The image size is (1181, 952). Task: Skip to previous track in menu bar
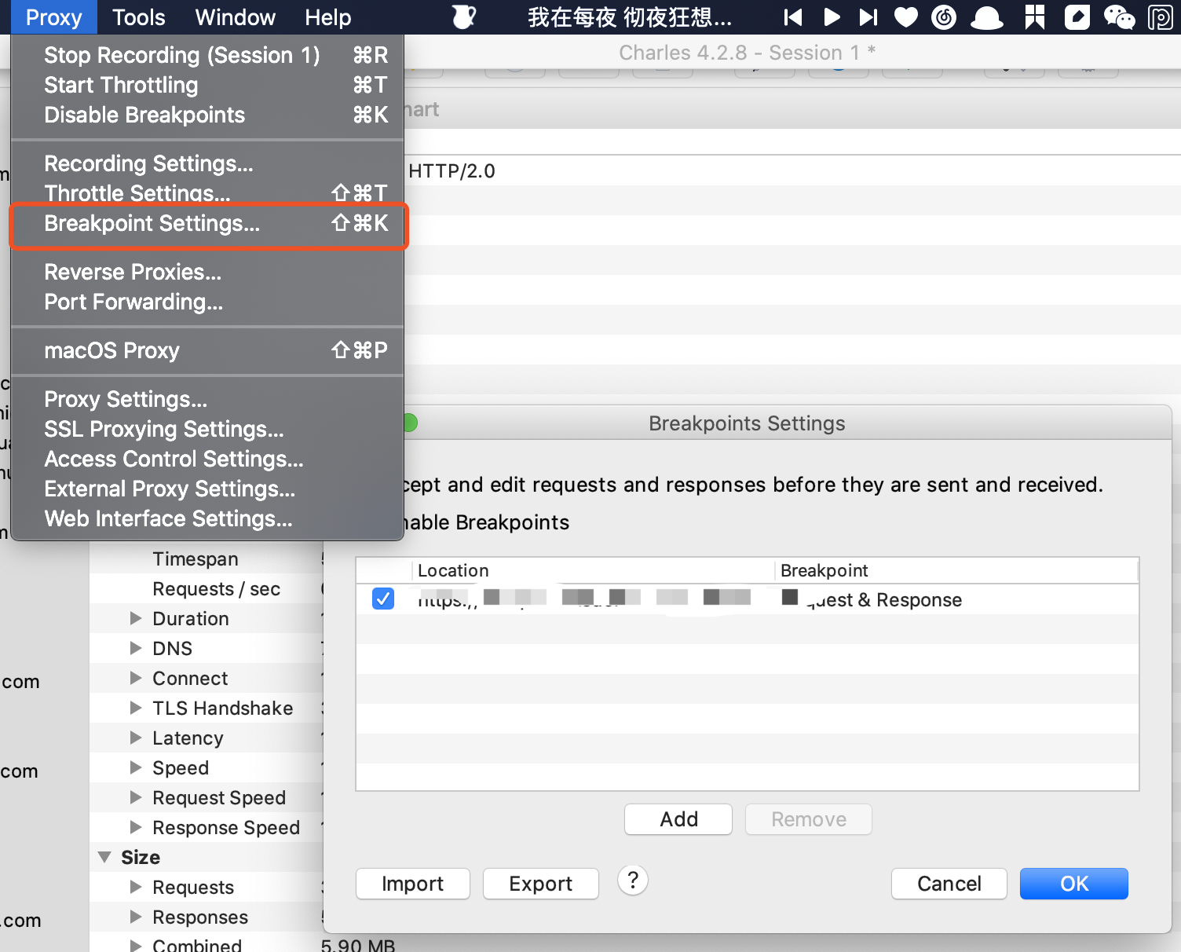(793, 16)
